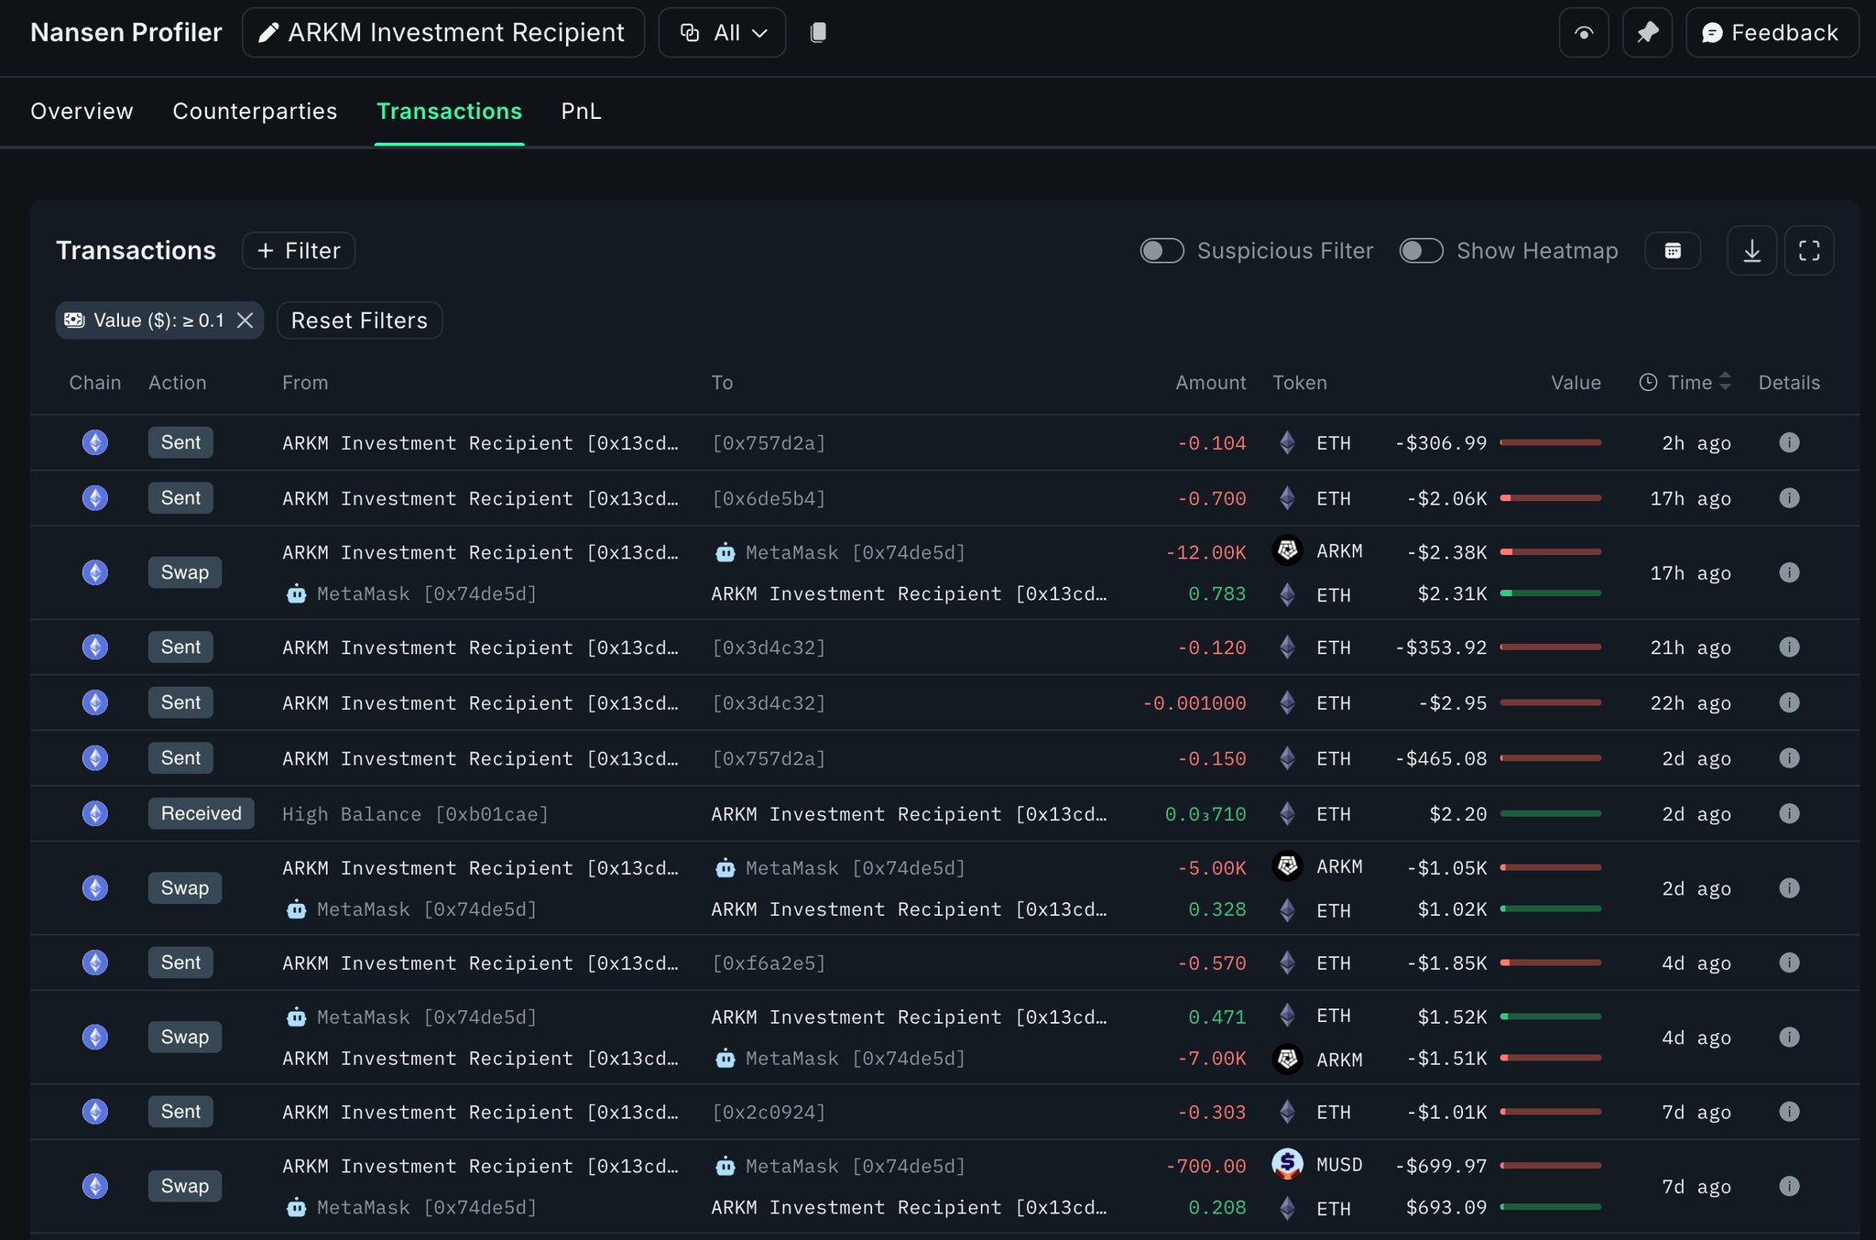Click the Reset Filters button

[359, 321]
